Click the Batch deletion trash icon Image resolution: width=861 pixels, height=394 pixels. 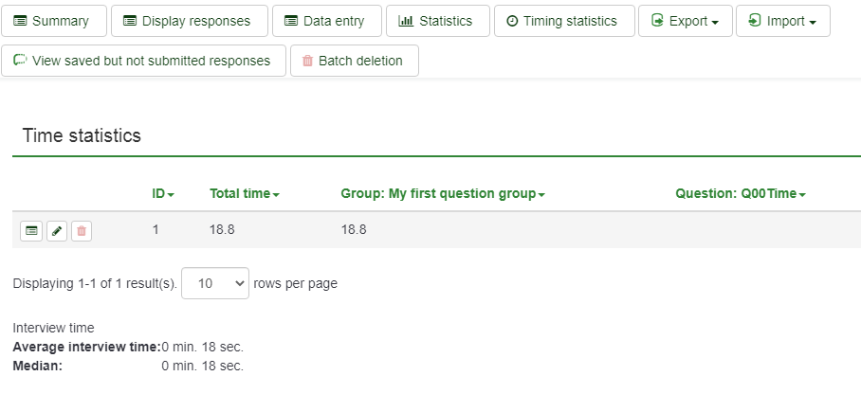click(x=307, y=61)
